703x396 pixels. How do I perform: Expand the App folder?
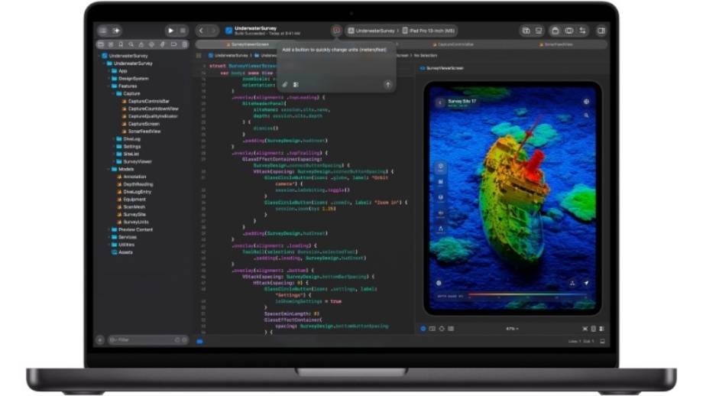click(109, 71)
